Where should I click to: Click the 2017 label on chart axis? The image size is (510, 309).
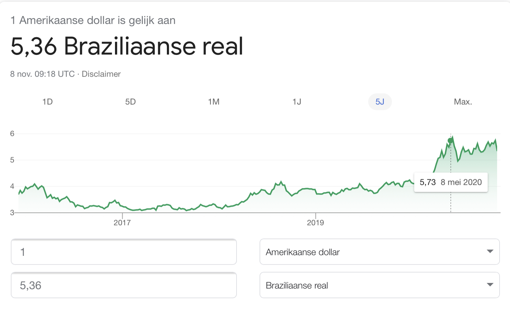click(x=122, y=222)
